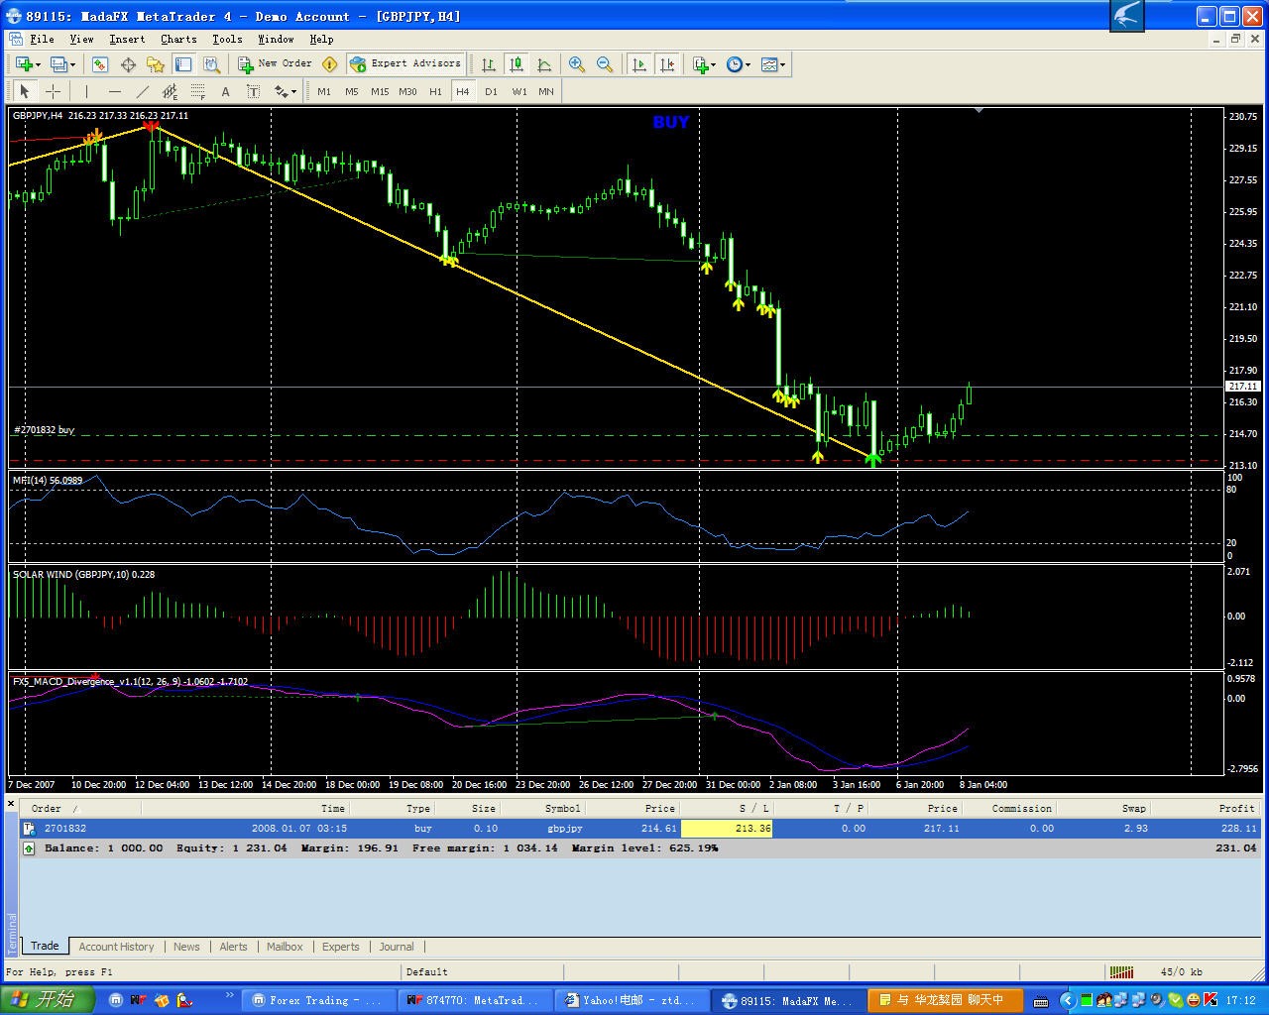Select order 2701832 row

[x=639, y=828]
